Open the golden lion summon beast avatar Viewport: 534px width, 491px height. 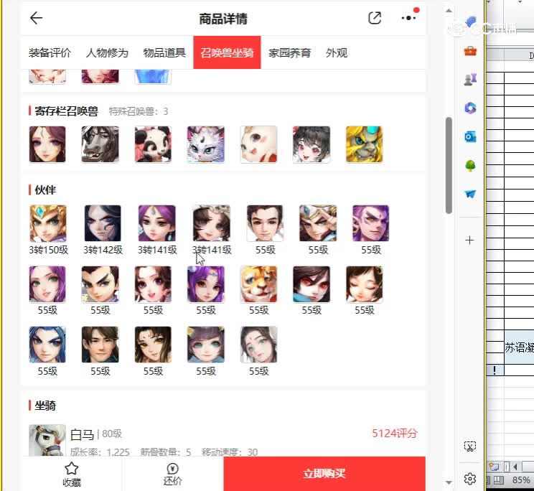click(x=364, y=144)
